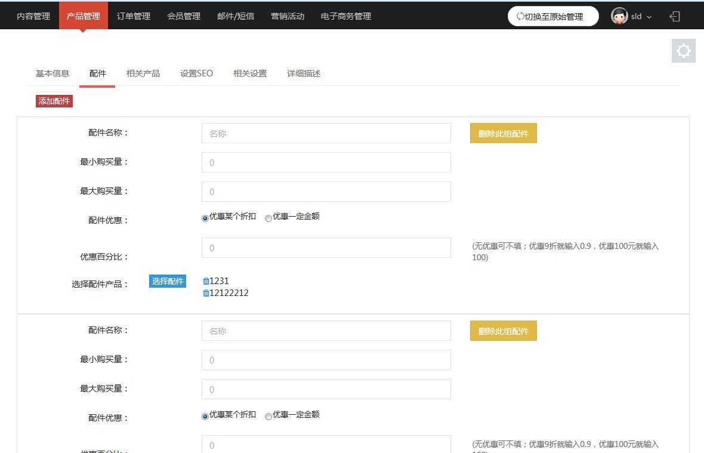
Task: Focus second group 优惠百分比 input field
Action: tap(326, 445)
